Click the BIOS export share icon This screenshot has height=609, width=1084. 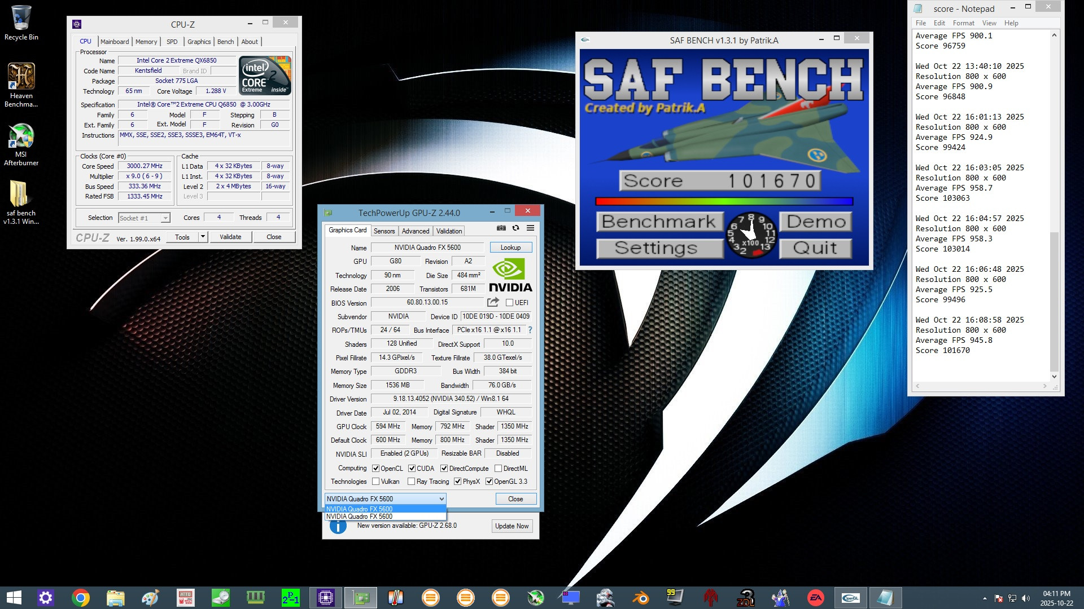[493, 302]
